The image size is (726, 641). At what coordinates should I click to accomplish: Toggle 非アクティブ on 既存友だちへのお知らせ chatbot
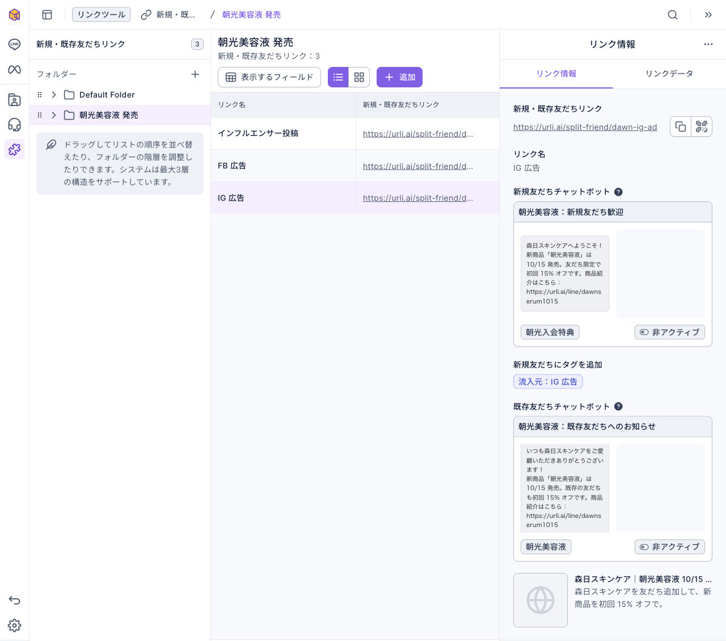(x=669, y=547)
